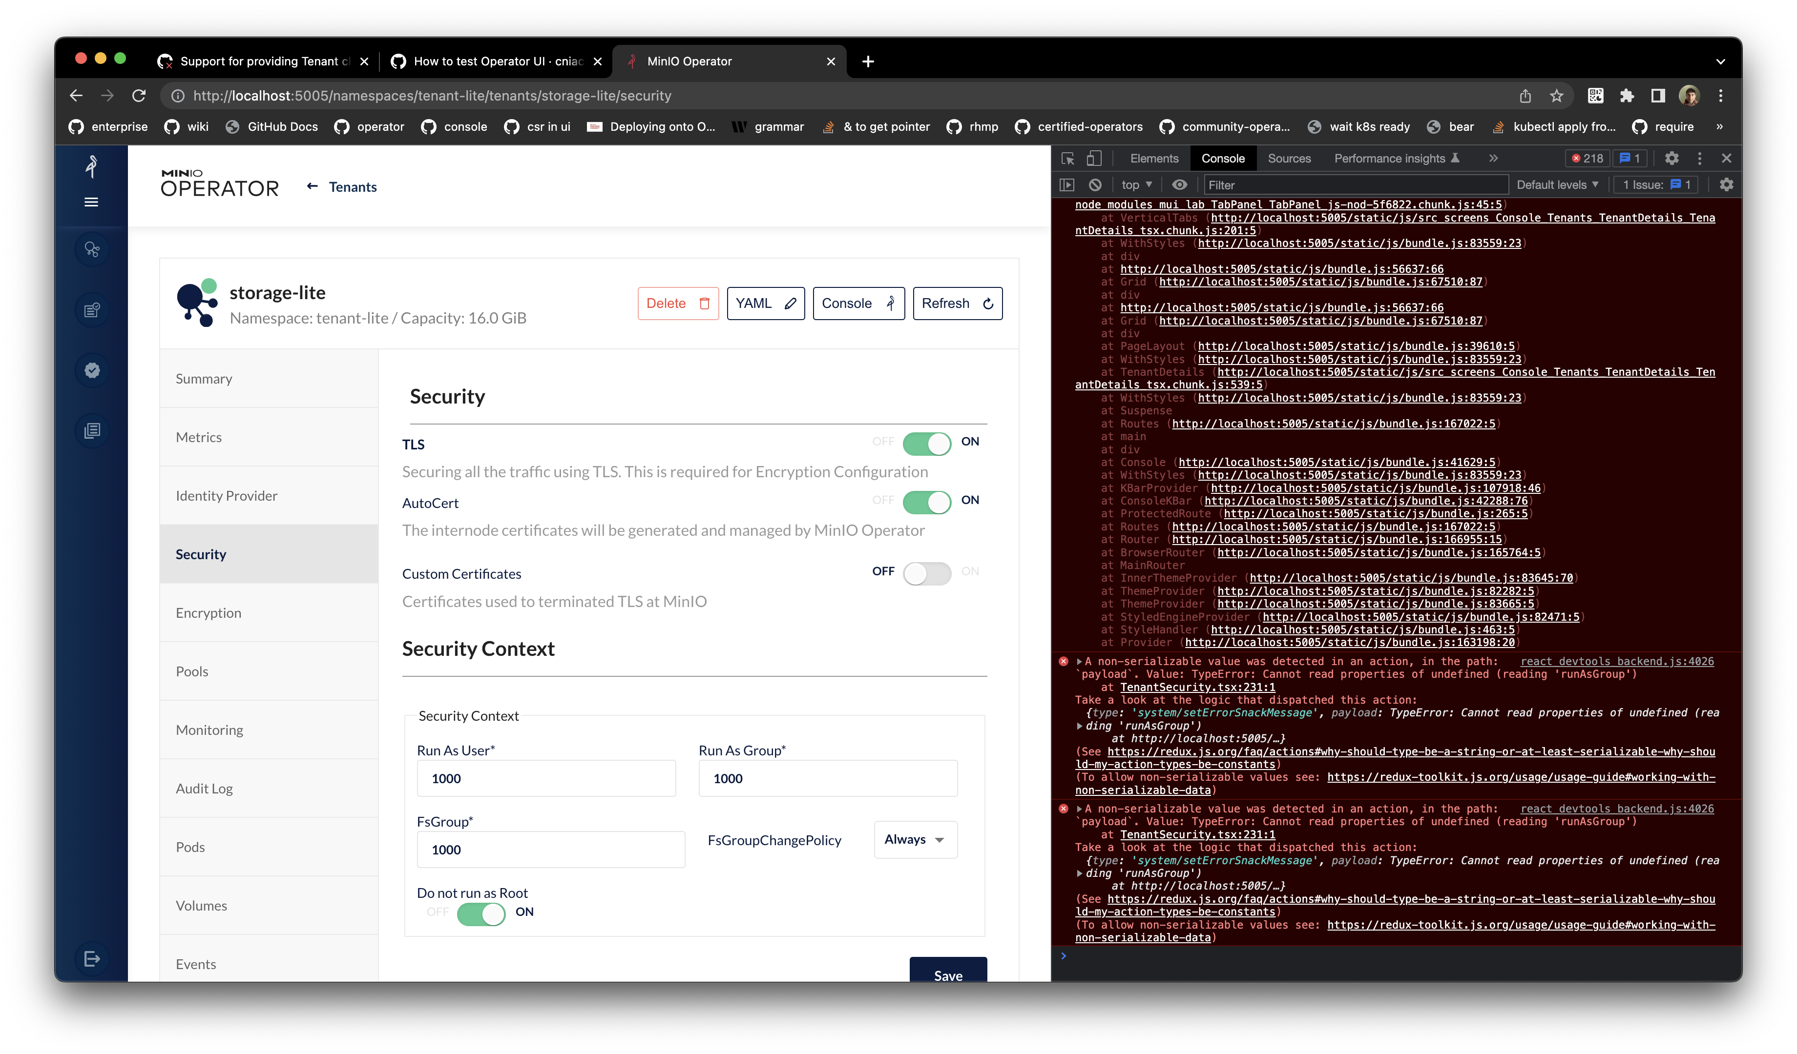Viewport: 1797px width, 1054px height.
Task: Click the clear console icon
Action: pyautogui.click(x=1095, y=184)
